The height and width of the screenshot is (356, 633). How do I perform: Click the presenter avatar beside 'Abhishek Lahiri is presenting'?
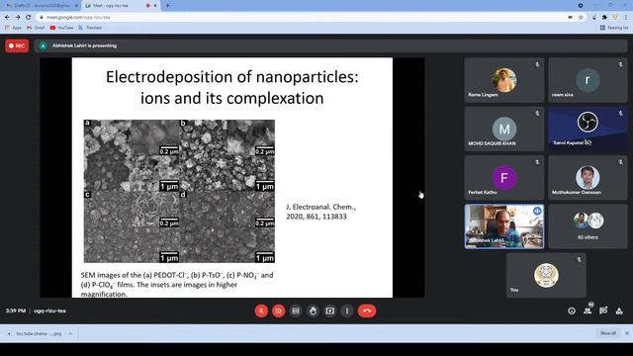[43, 45]
